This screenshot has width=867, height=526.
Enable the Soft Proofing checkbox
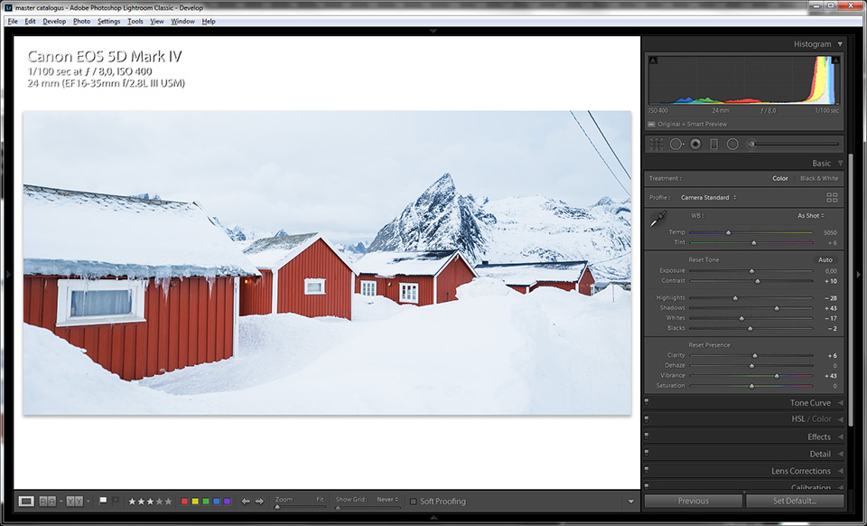tap(413, 502)
